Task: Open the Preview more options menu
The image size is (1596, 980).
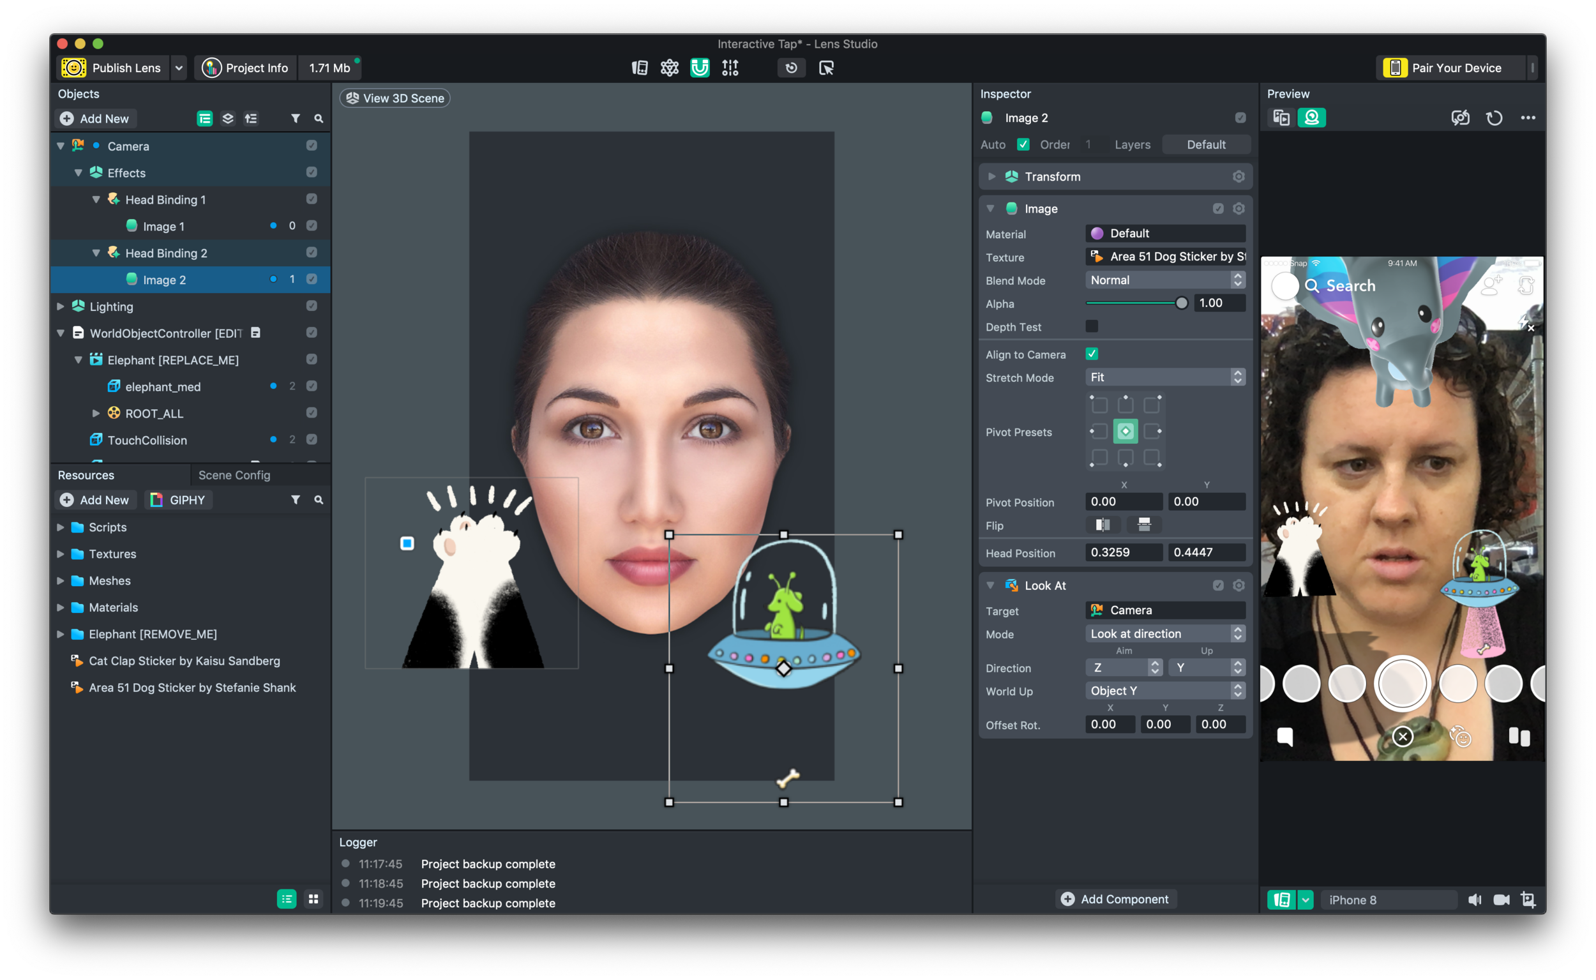Action: coord(1528,117)
